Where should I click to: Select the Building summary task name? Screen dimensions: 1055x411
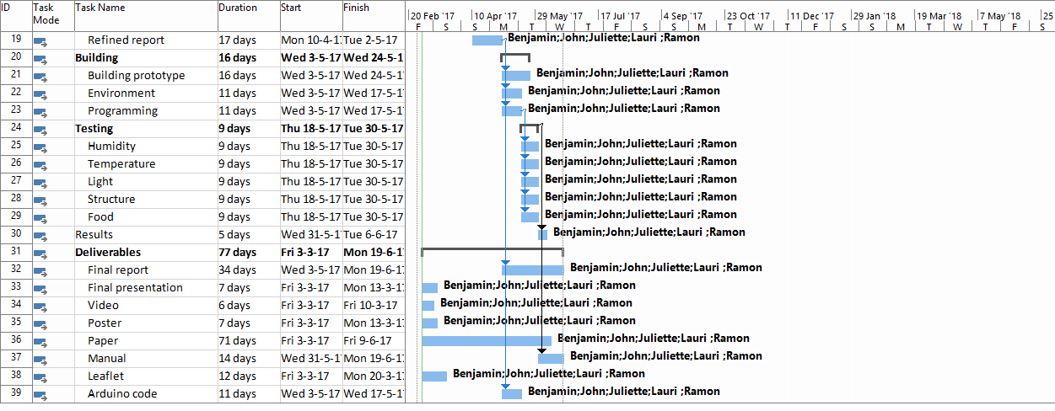coord(97,58)
